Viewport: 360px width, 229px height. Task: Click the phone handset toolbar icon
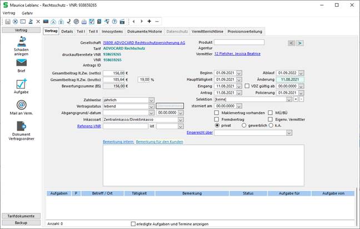(68, 21)
